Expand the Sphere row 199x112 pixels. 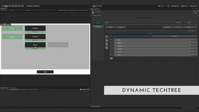pyautogui.click(x=115, y=43)
